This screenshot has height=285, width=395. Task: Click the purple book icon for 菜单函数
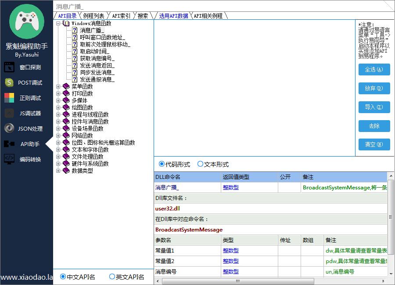coord(66,86)
